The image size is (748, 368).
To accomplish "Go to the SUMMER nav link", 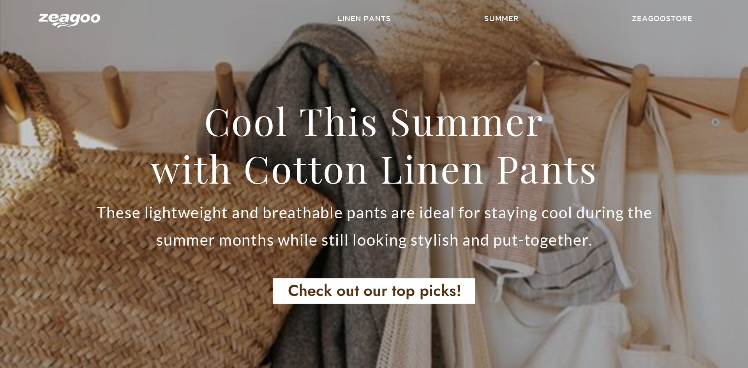I will pyautogui.click(x=501, y=19).
